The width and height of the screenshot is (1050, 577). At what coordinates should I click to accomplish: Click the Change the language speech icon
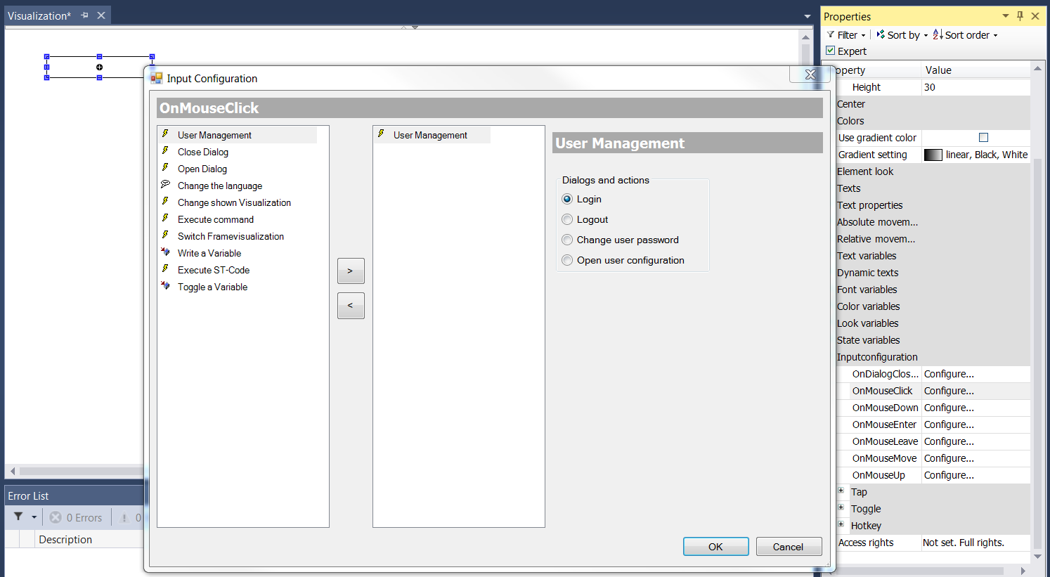tap(165, 184)
